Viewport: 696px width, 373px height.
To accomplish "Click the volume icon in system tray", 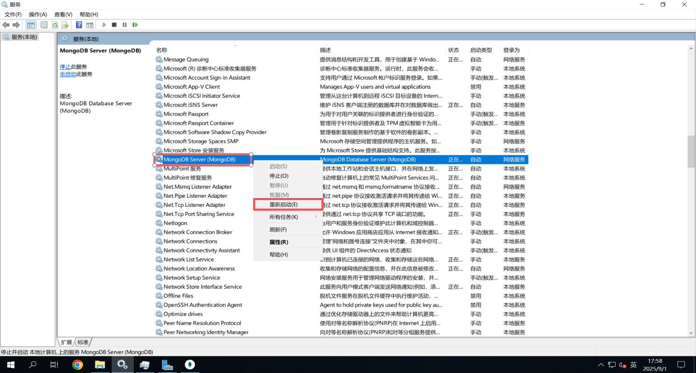I will click(622, 365).
